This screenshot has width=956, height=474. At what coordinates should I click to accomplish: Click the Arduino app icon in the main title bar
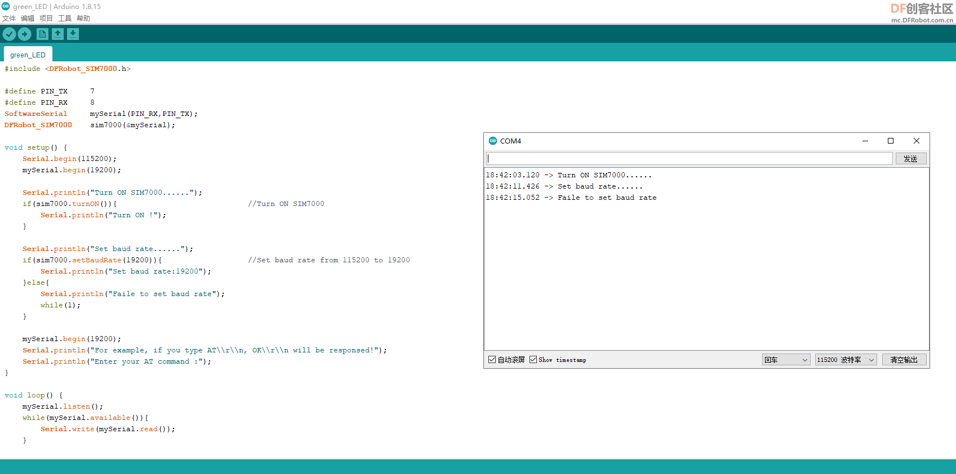click(6, 6)
